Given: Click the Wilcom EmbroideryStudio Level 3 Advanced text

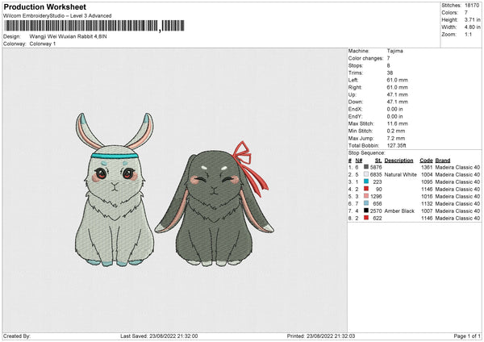Looking at the screenshot, I should 57,16.
